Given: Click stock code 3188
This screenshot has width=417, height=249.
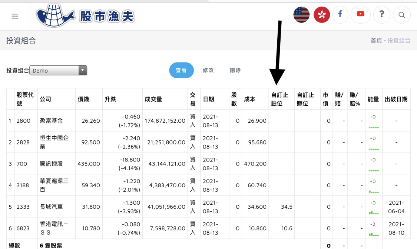Looking at the screenshot, I should click(x=23, y=185).
